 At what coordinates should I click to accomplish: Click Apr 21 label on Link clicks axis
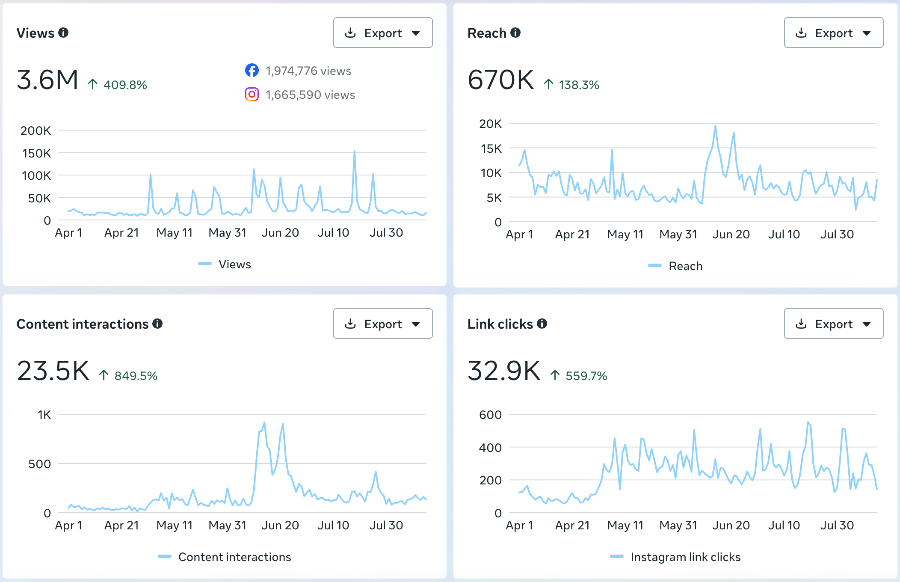point(572,525)
